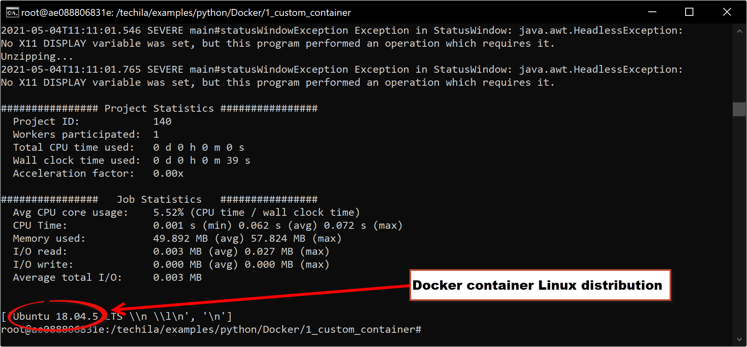Screen dimensions: 747x347
Task: Click the vertical scrollbar thumb
Action: coord(739,109)
